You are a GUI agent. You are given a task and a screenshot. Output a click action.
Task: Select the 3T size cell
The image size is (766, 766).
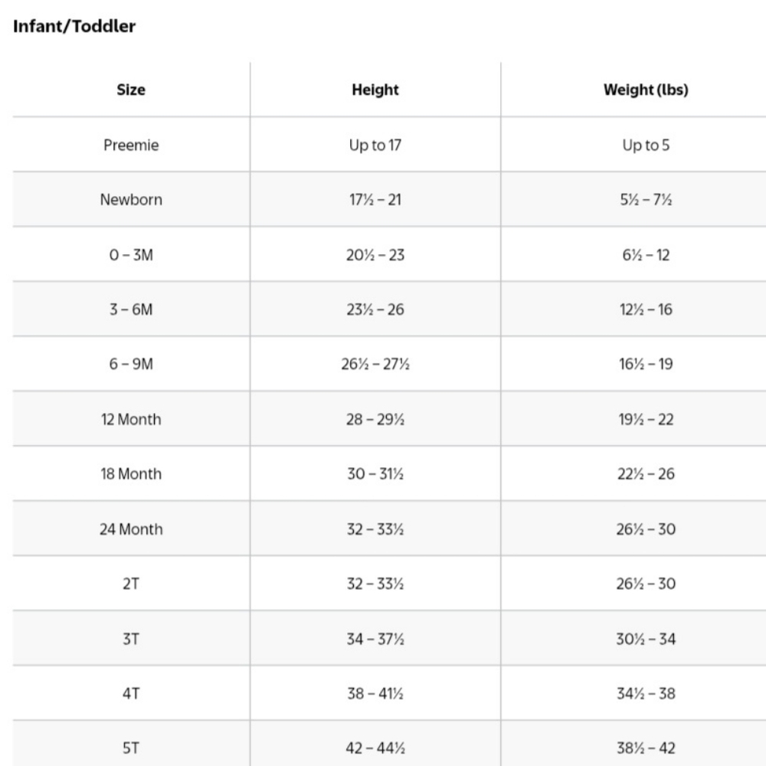[131, 640]
